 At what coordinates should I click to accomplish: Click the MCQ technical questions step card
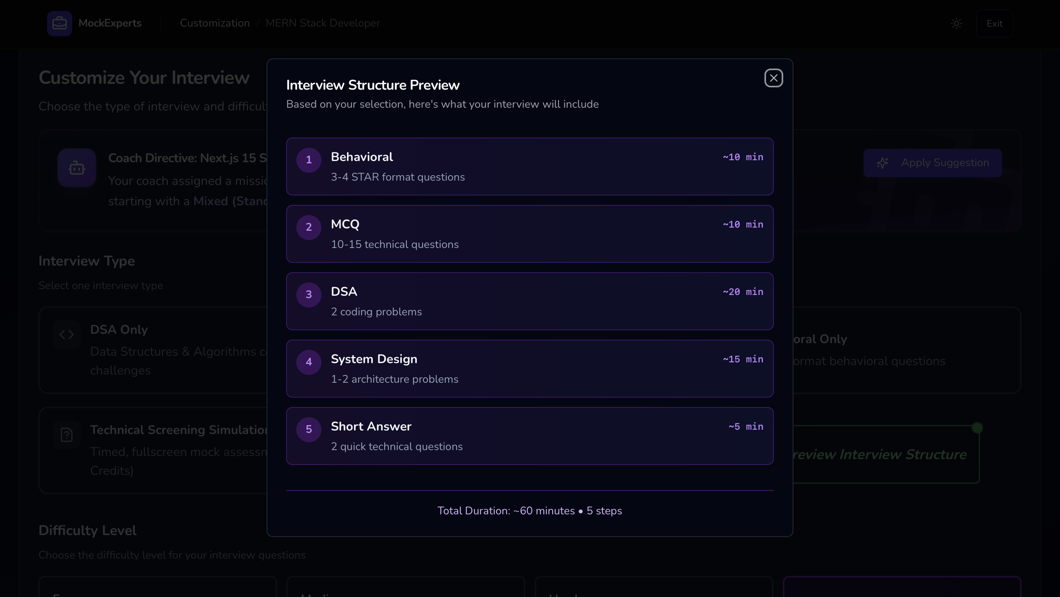[530, 234]
